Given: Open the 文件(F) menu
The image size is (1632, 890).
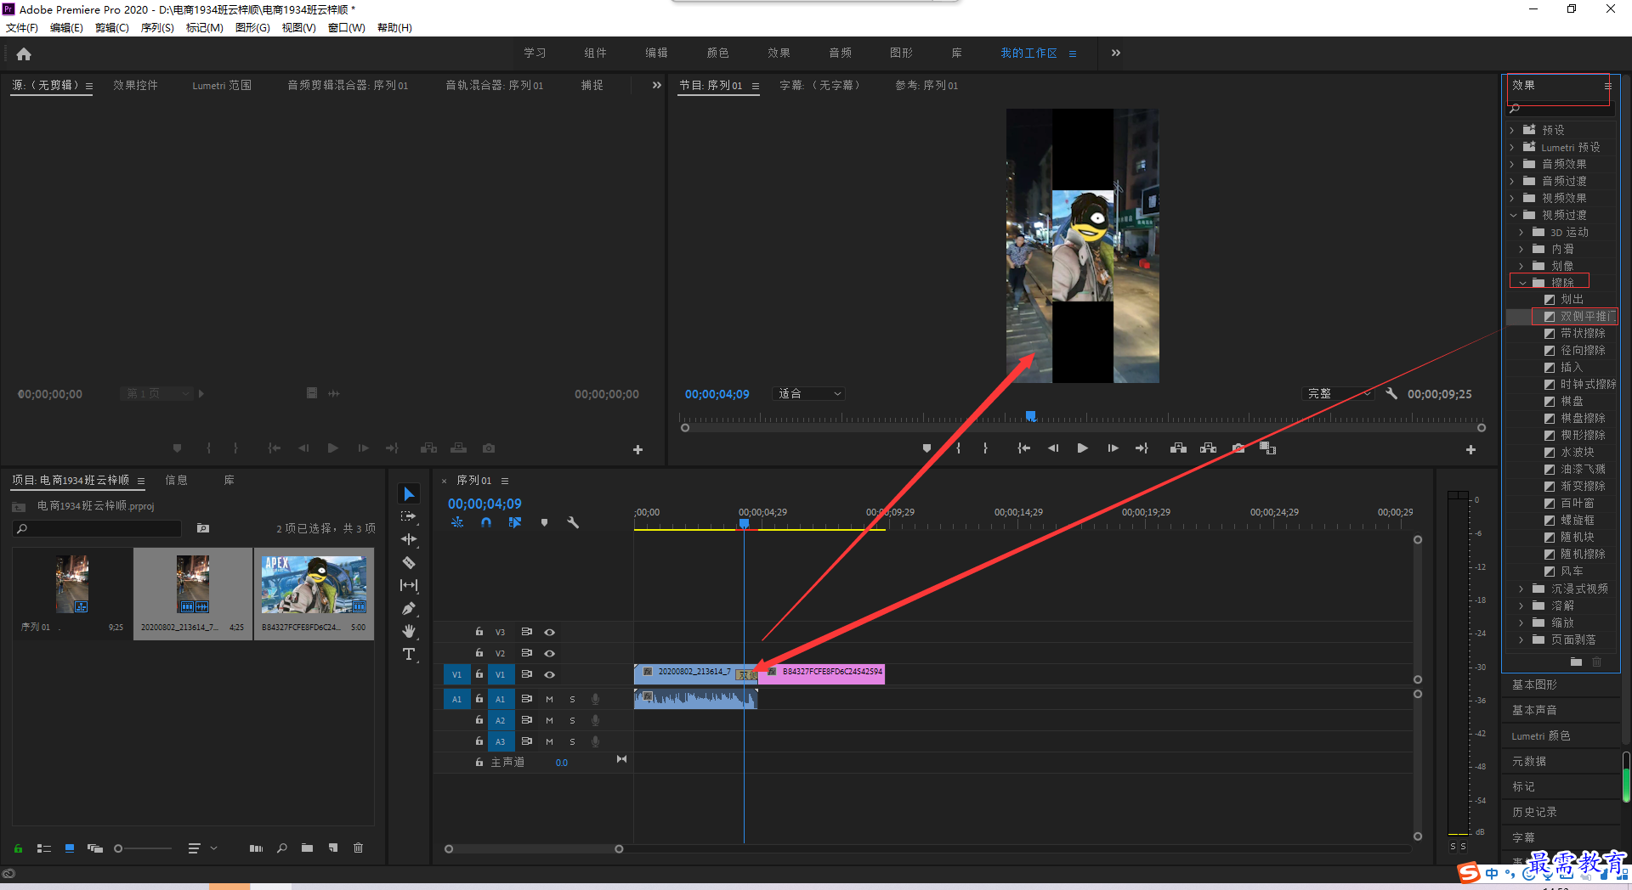Looking at the screenshot, I should point(22,28).
